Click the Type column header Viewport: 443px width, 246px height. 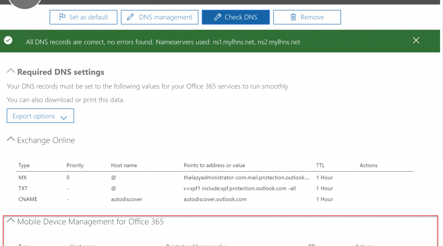(x=24, y=165)
